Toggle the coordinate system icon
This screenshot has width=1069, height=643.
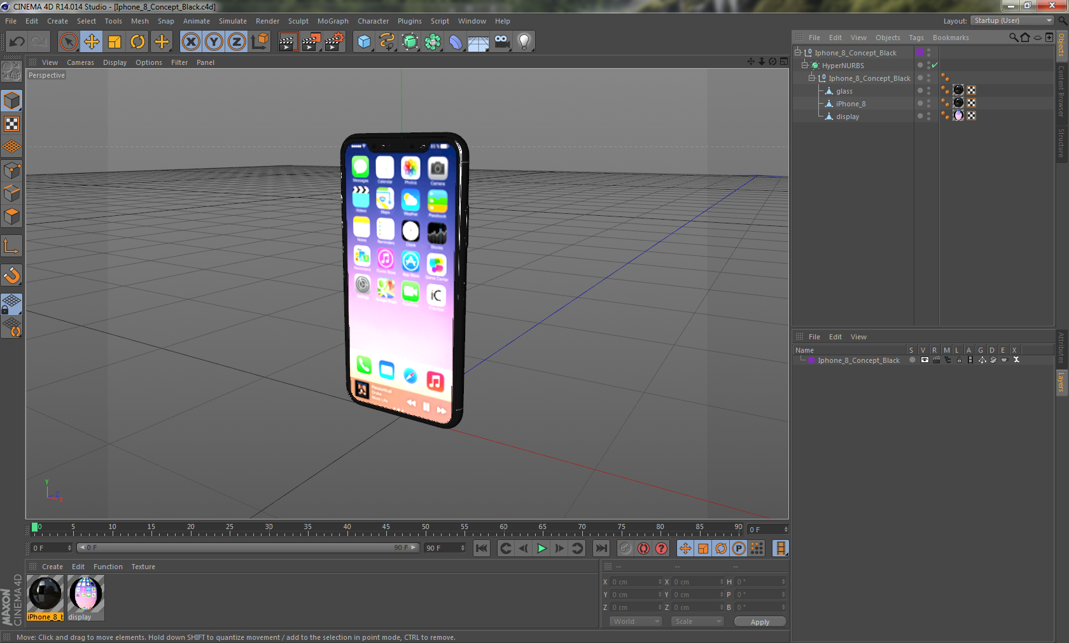tap(260, 42)
